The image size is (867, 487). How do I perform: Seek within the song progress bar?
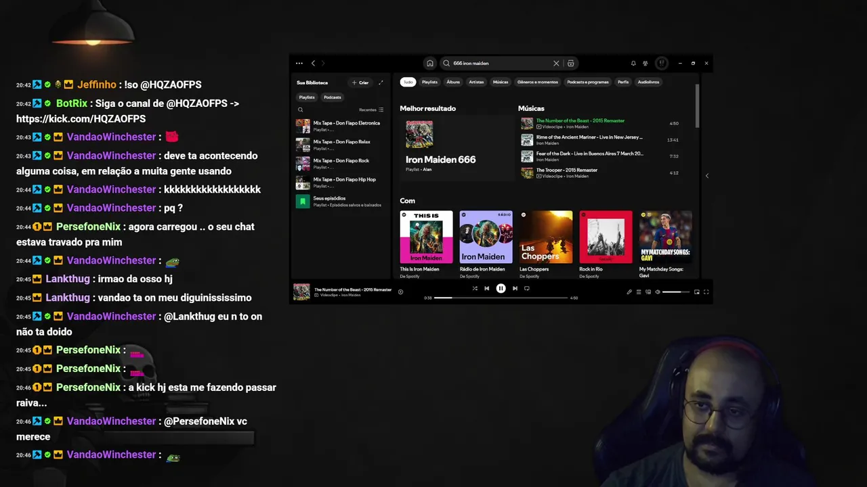[501, 298]
